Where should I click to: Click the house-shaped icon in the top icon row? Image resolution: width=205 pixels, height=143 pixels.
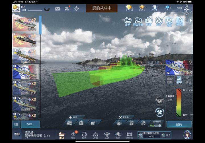click(x=149, y=21)
